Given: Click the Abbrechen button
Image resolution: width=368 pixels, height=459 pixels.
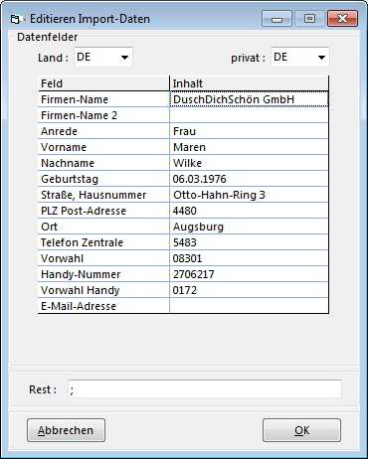Looking at the screenshot, I should (x=66, y=430).
